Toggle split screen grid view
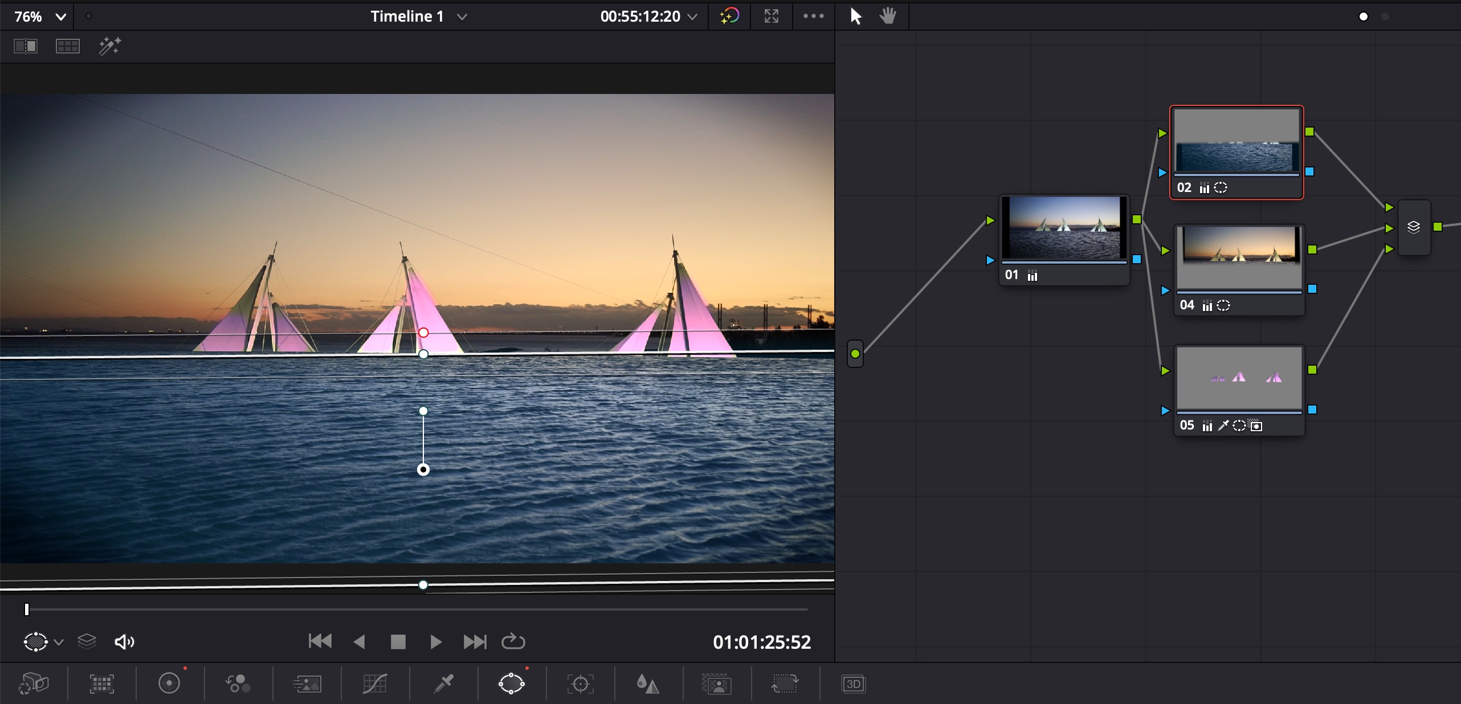 pos(67,46)
